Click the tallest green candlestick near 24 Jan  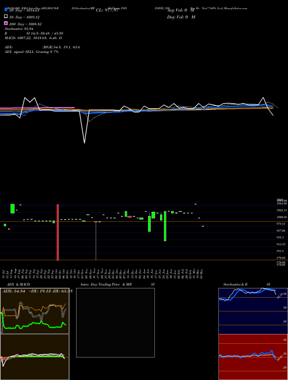tap(165, 226)
